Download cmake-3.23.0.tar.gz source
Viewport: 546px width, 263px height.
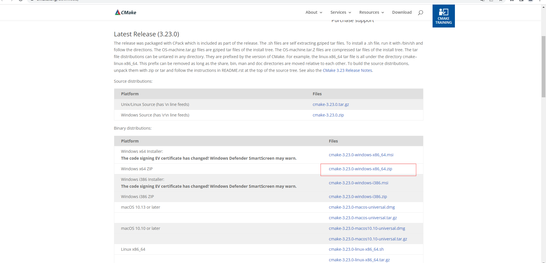(331, 104)
